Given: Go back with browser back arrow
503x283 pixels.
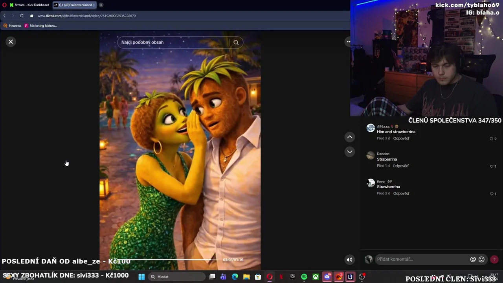Looking at the screenshot, I should click(4, 16).
